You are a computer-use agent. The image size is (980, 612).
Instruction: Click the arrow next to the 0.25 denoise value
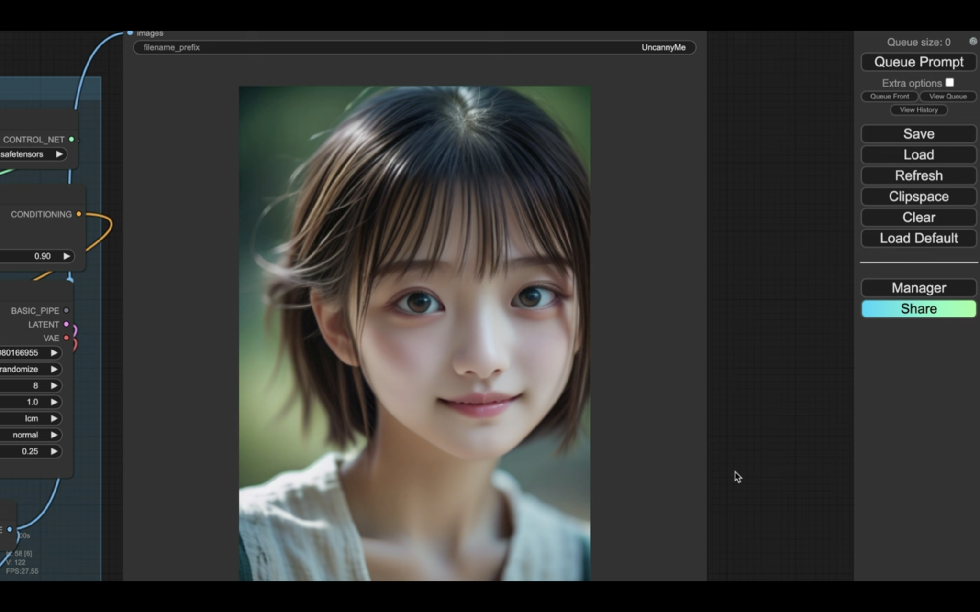click(54, 451)
